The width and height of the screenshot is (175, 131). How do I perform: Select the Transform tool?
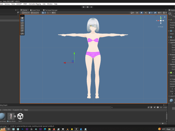[22, 31]
